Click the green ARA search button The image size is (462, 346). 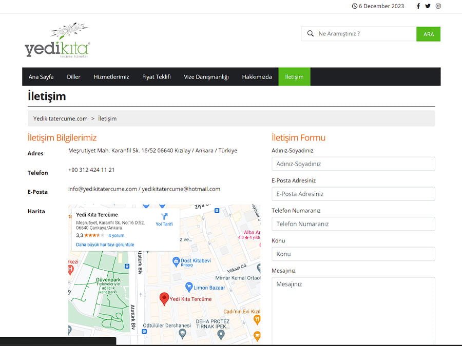[429, 34]
